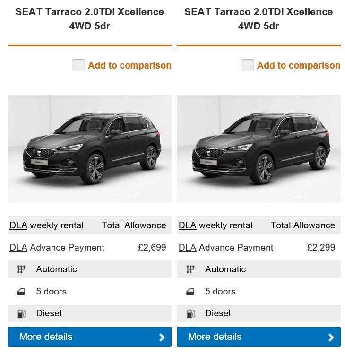Open More details for the £2,699 car

(x=89, y=337)
